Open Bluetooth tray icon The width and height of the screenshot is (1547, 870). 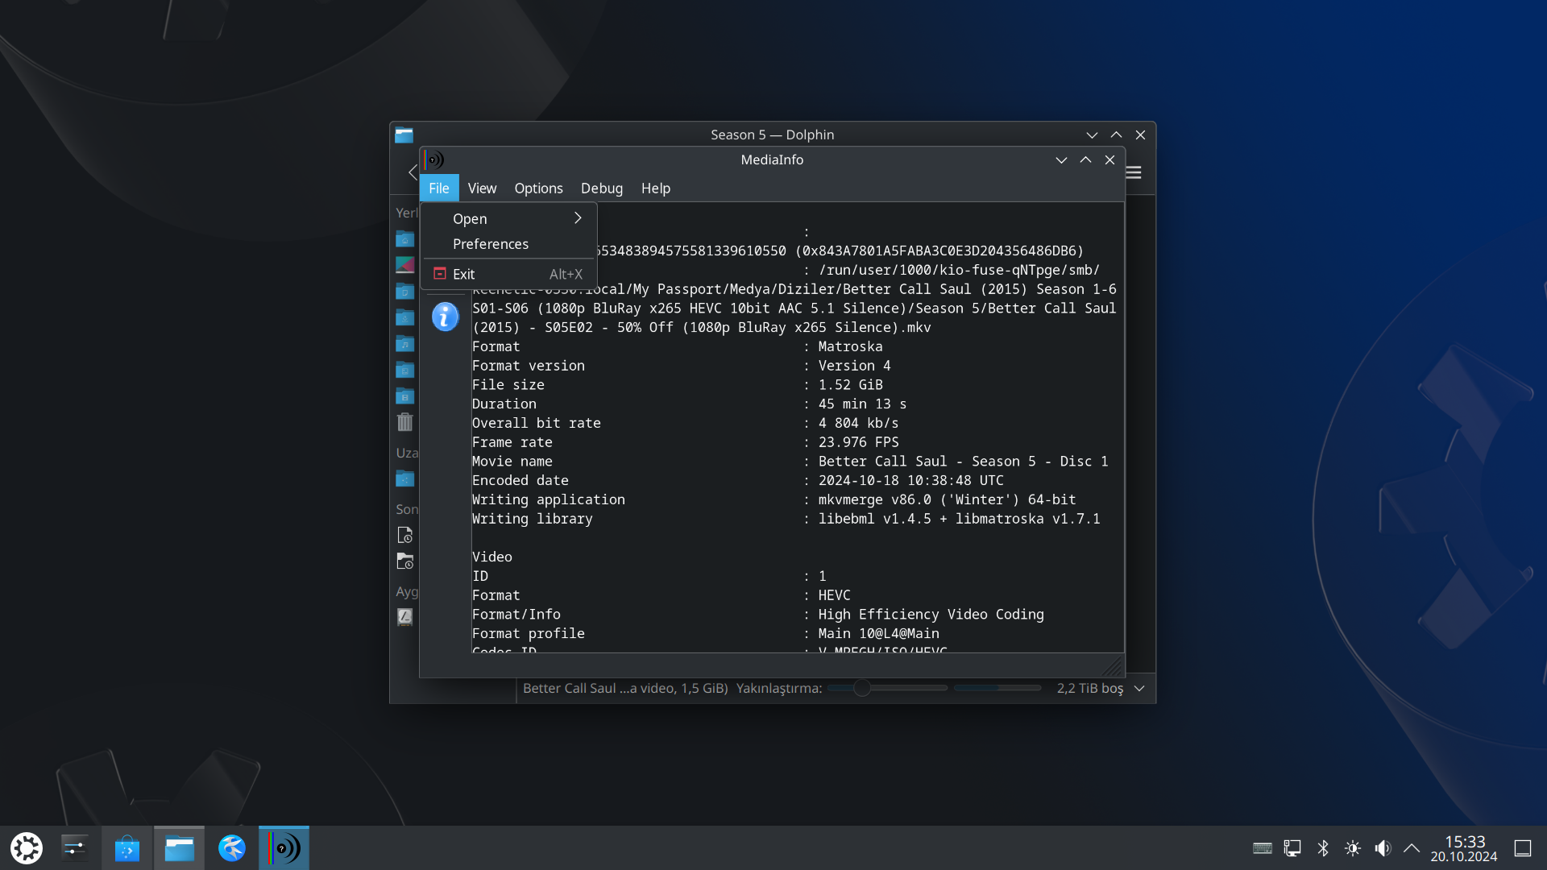click(1323, 847)
